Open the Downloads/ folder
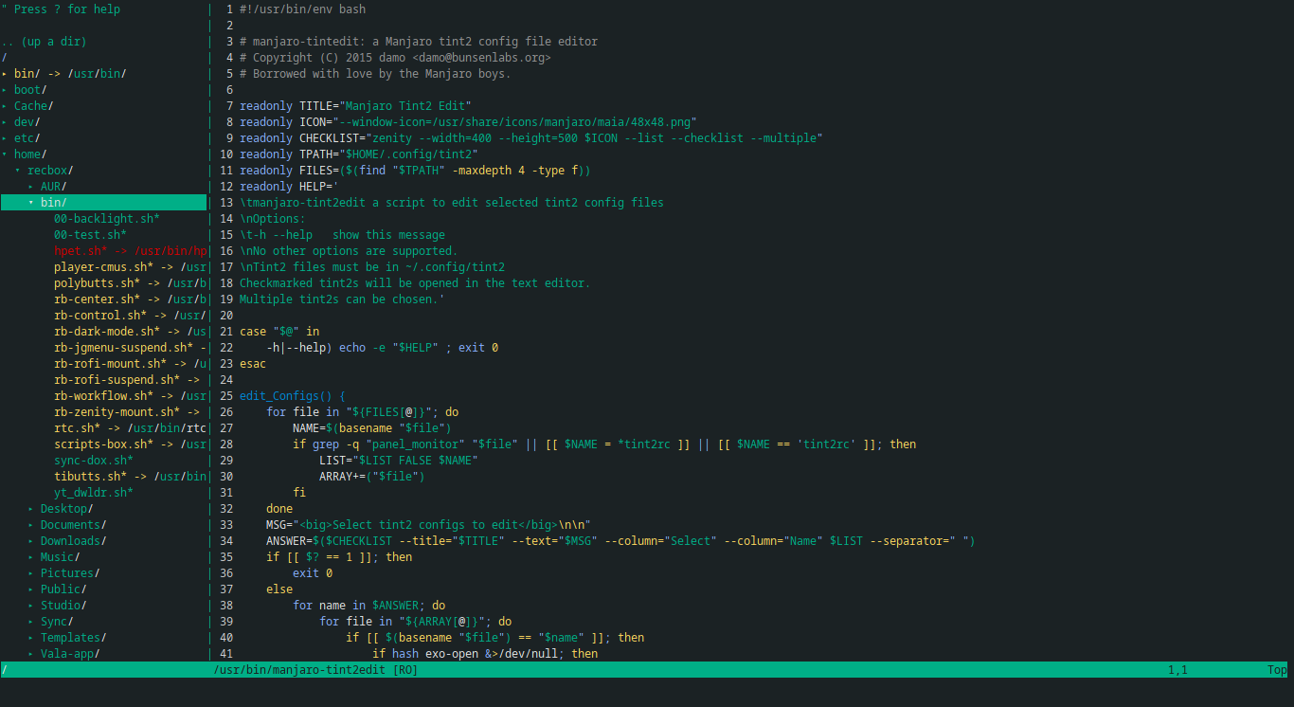Screen dimensions: 1294x707 pyautogui.click(x=73, y=541)
